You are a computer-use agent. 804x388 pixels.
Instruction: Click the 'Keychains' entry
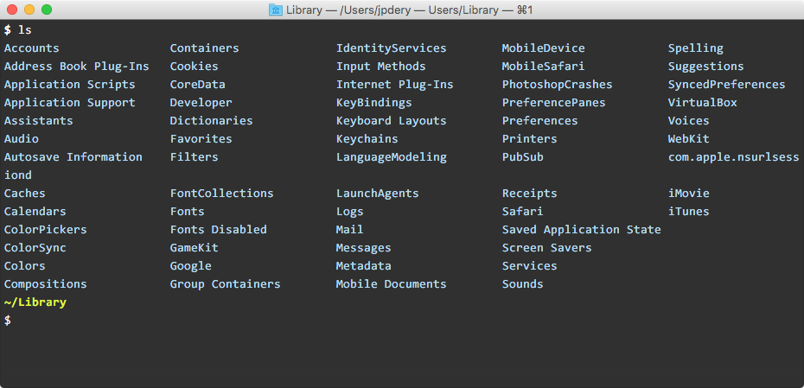(x=367, y=138)
